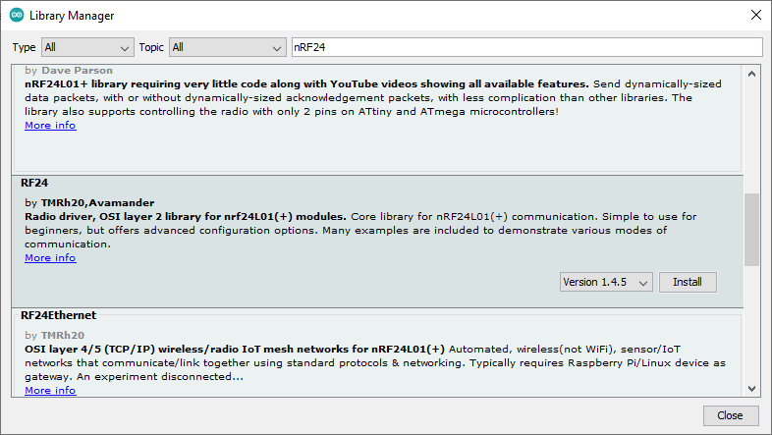Select the Dave Parson nRF24L01+ library entry

(x=377, y=118)
